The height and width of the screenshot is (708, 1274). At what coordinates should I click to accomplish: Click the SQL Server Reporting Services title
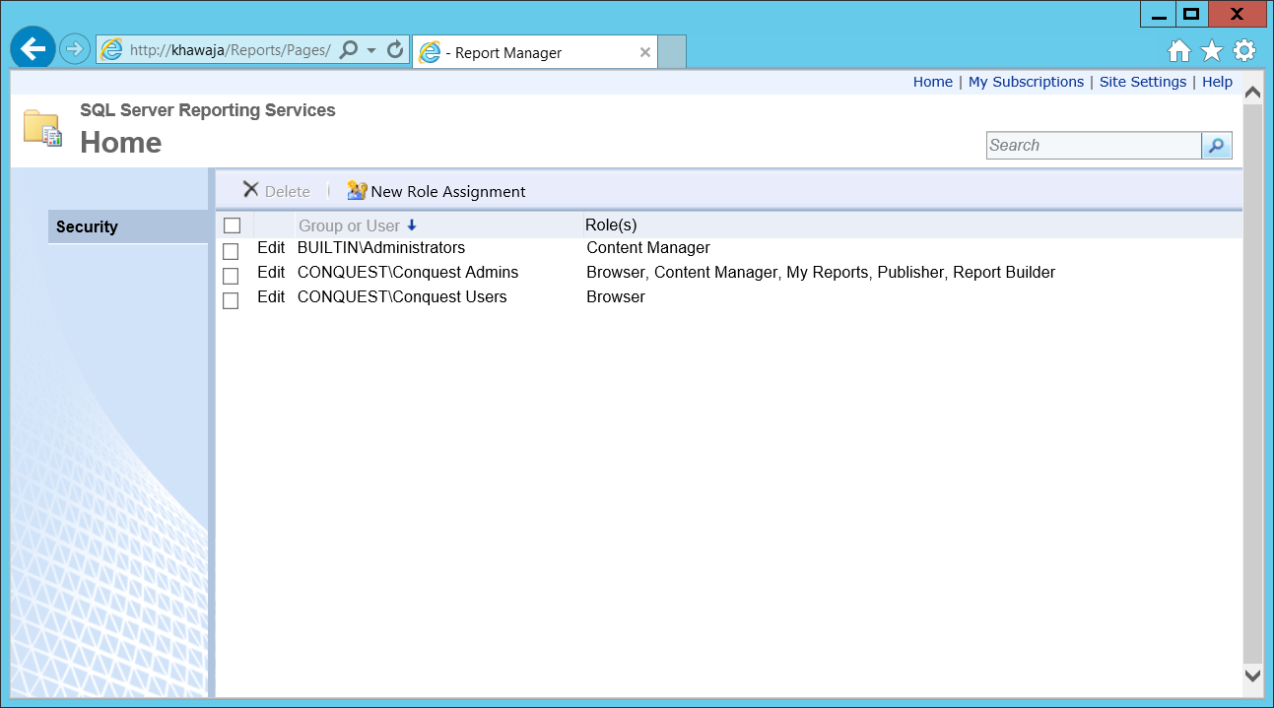click(x=208, y=110)
